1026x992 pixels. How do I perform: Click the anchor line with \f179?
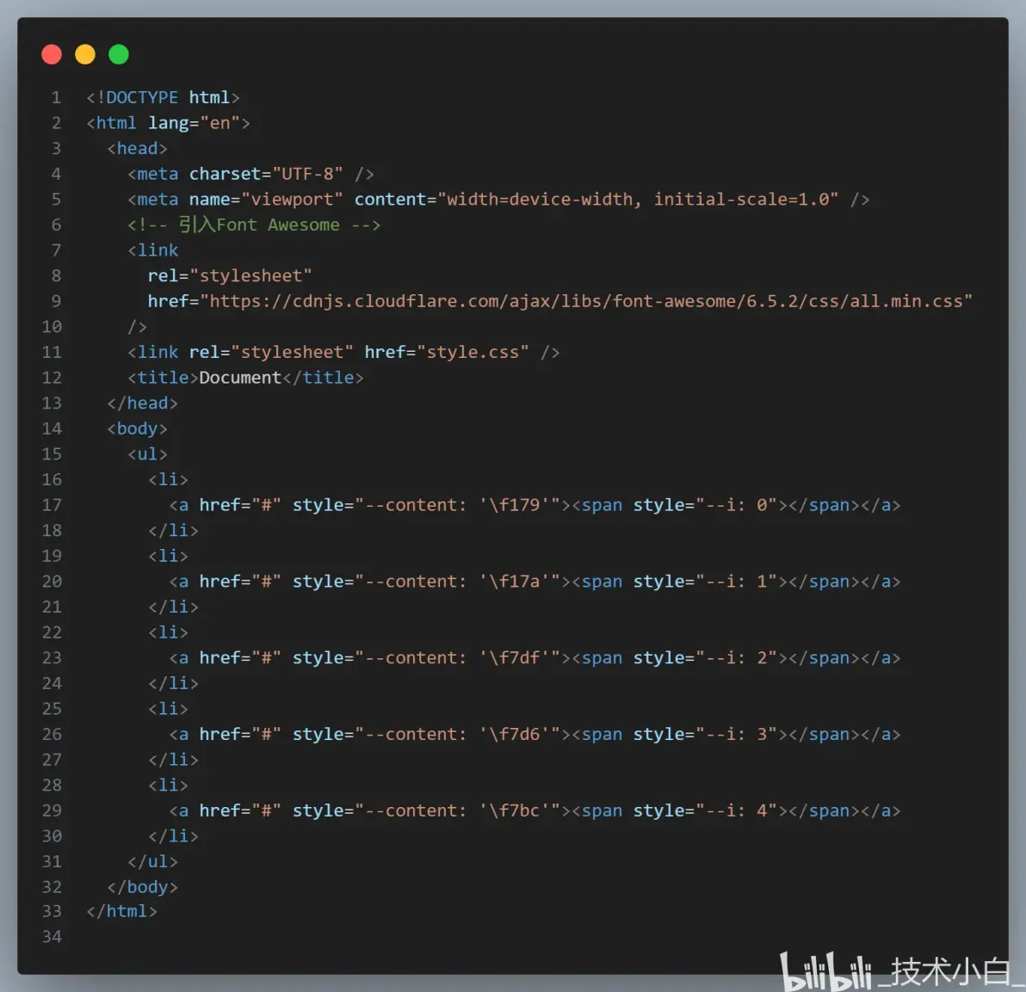click(535, 506)
